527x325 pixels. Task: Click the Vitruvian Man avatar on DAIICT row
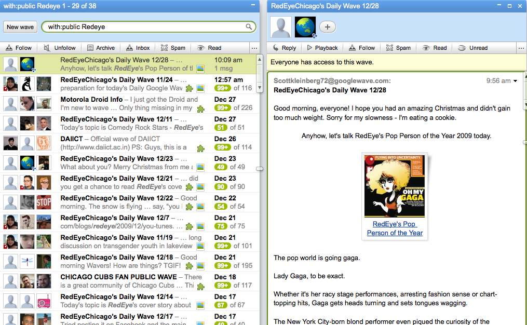pos(44,143)
